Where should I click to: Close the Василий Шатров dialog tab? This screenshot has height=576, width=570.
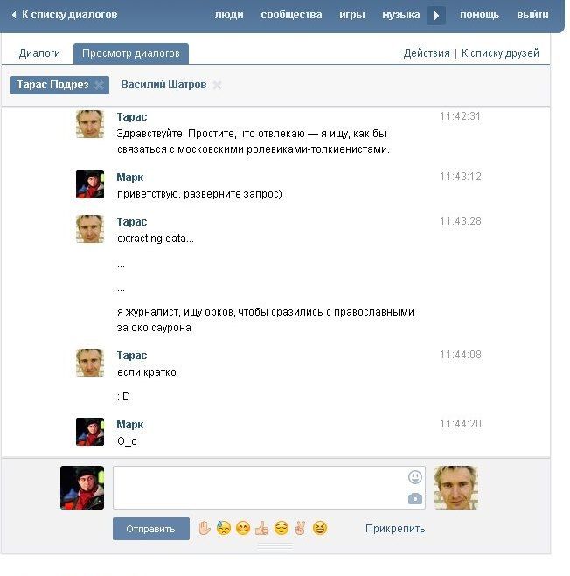(x=217, y=86)
